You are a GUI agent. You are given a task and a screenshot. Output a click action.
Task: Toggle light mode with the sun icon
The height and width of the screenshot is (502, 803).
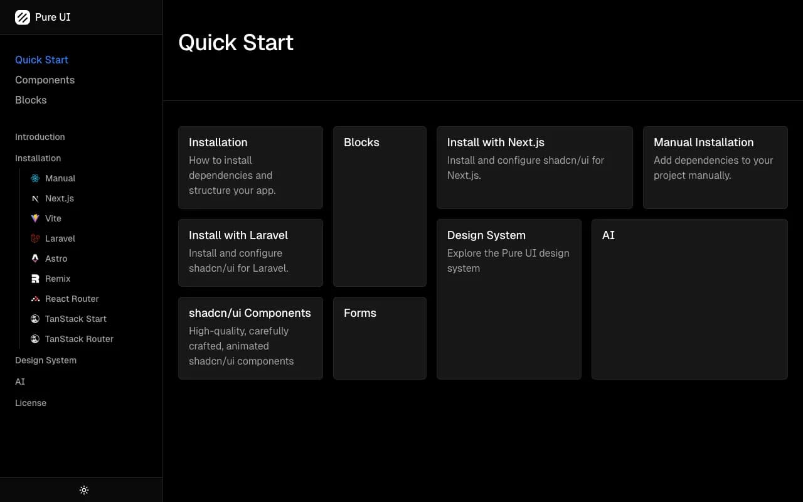tap(84, 490)
